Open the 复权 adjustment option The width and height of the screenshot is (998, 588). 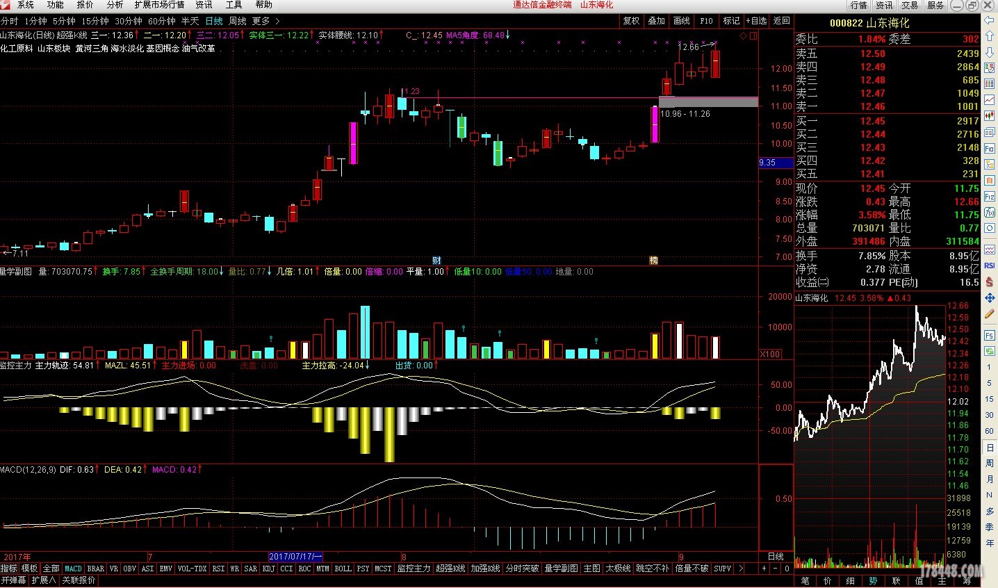pos(631,21)
